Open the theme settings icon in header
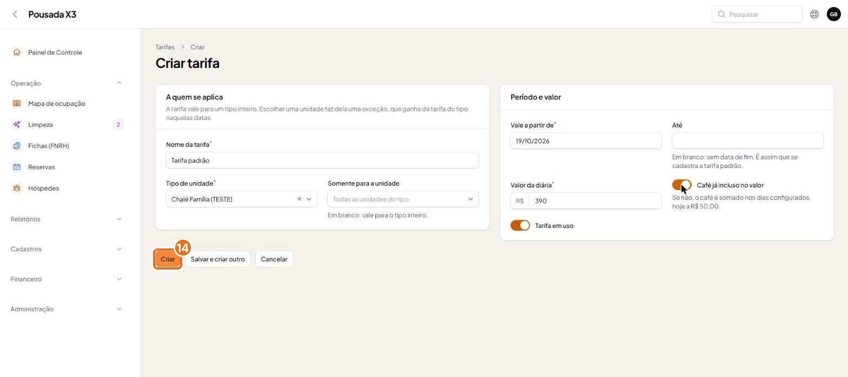The width and height of the screenshot is (848, 377). pyautogui.click(x=814, y=15)
